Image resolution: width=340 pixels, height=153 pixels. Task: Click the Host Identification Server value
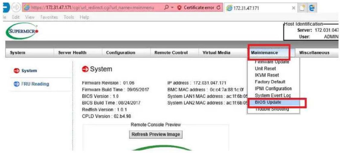tap(327, 30)
